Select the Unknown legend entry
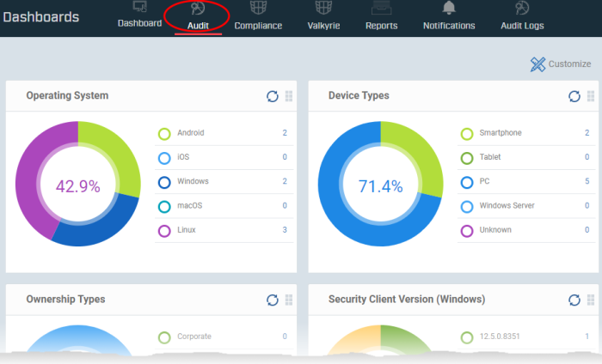Viewport: 602px width, 364px height. click(526, 230)
